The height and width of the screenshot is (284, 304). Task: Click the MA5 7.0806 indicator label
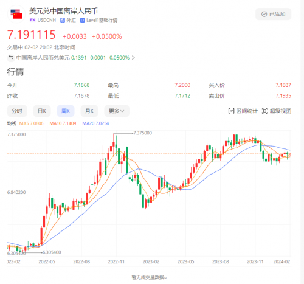[x=31, y=123]
